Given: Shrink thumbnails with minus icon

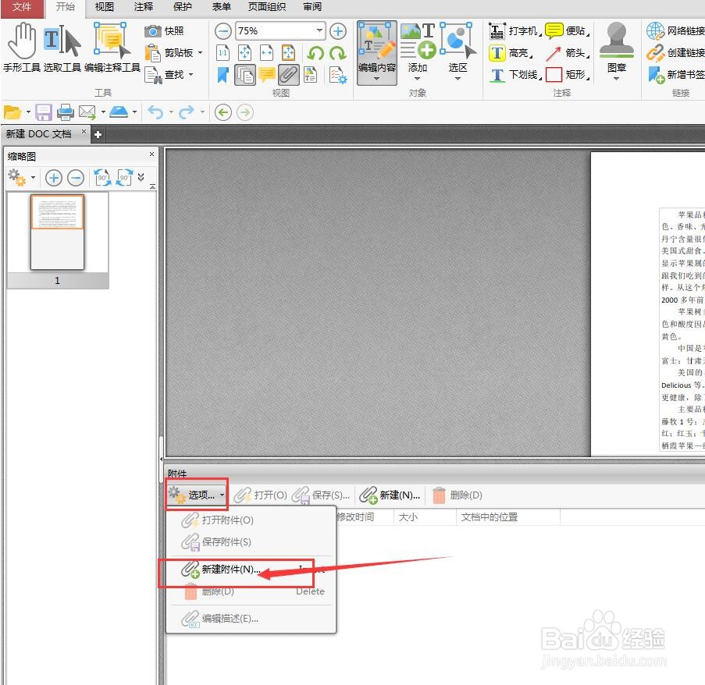Looking at the screenshot, I should (x=76, y=178).
